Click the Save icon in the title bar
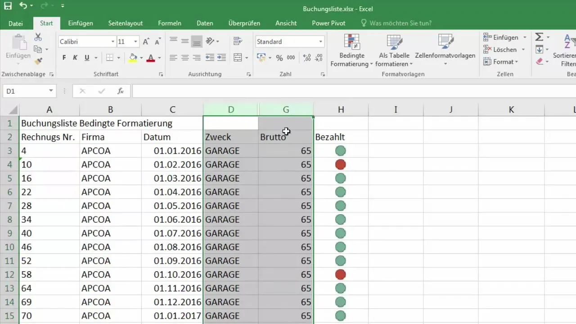 8,6
